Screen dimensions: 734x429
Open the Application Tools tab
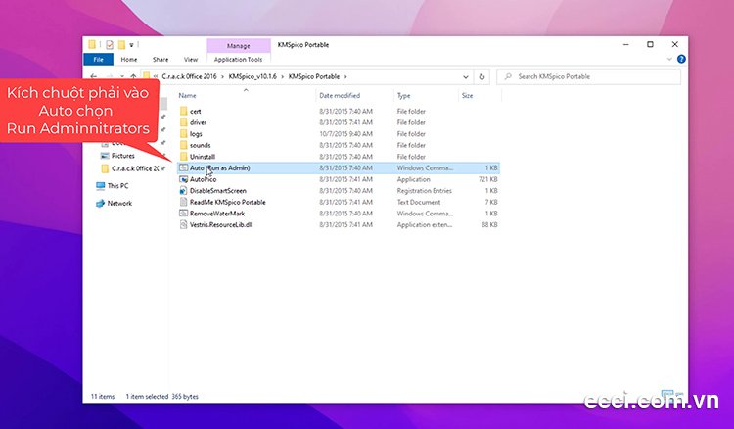click(x=239, y=59)
